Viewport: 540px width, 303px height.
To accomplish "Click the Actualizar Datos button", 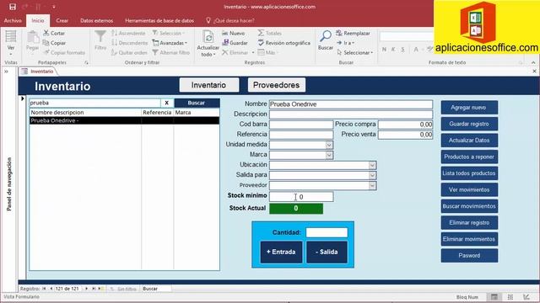I will [469, 141].
